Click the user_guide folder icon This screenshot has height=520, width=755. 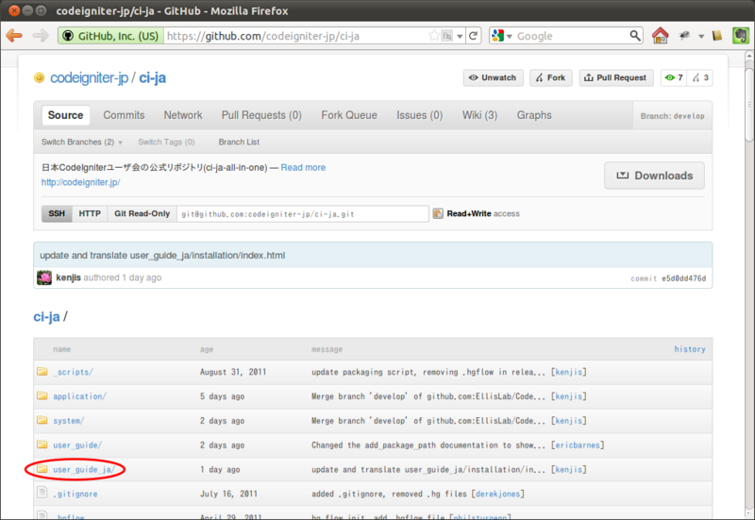(x=42, y=445)
